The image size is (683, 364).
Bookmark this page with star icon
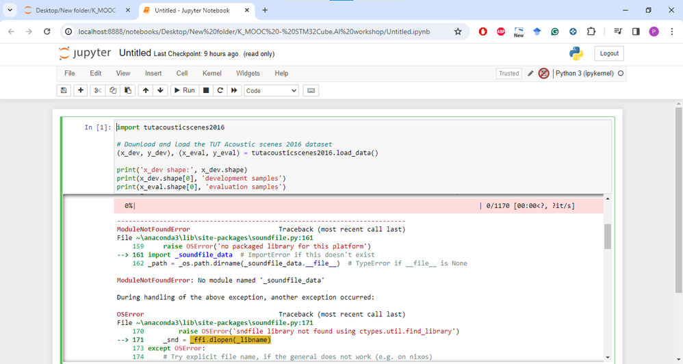pos(458,31)
